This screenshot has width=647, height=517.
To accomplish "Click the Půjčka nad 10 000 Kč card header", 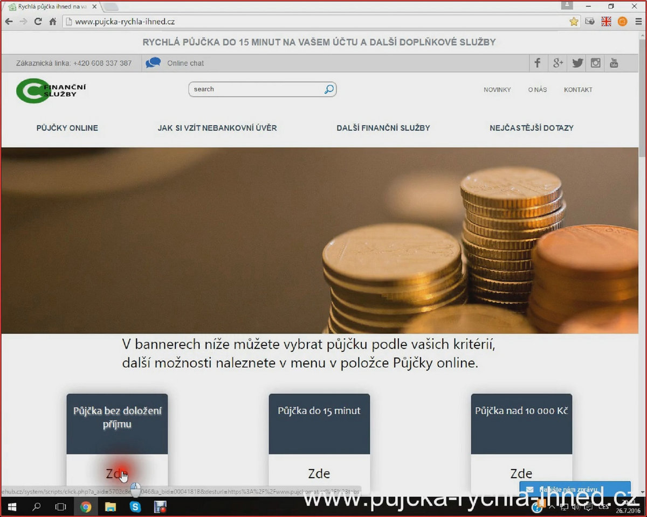I will tap(521, 424).
